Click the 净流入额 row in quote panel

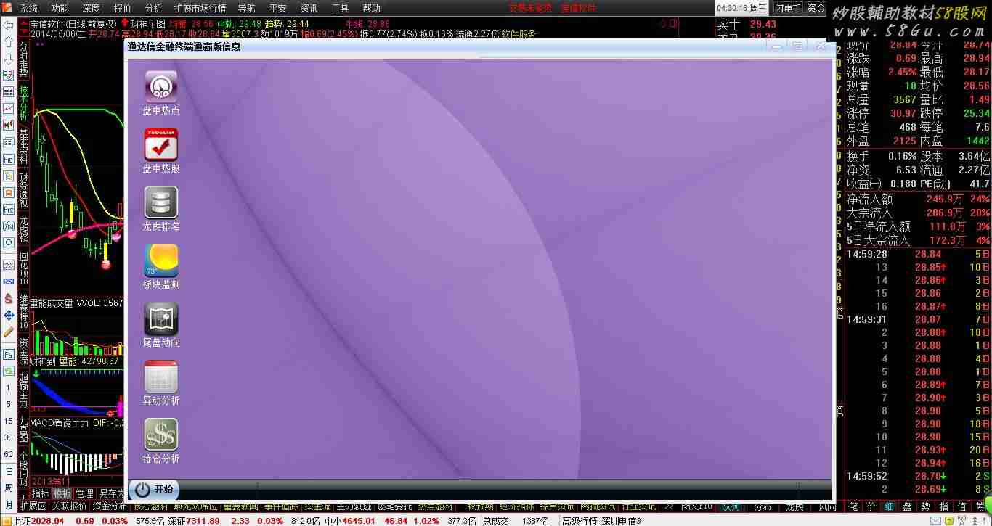tap(918, 199)
